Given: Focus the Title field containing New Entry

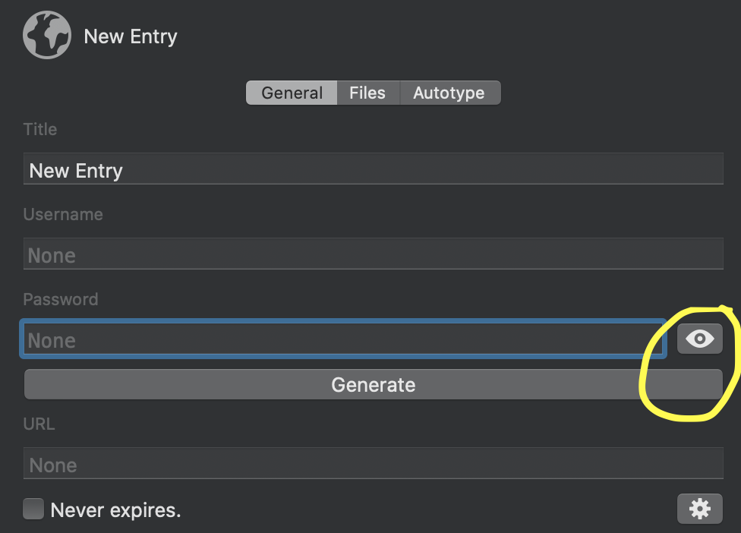Looking at the screenshot, I should point(374,169).
